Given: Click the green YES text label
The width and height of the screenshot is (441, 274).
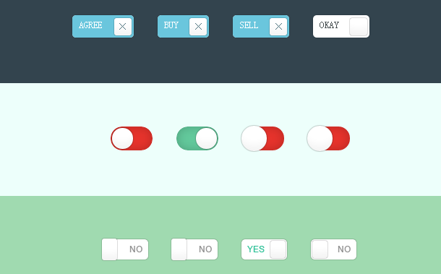Looking at the screenshot, I should point(256,249).
